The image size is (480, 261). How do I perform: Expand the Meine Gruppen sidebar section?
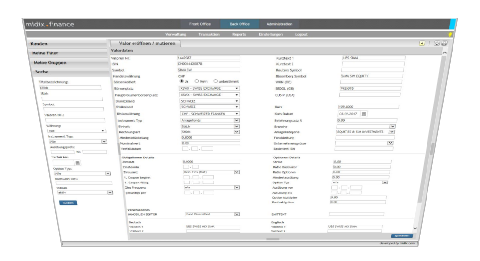click(x=70, y=63)
